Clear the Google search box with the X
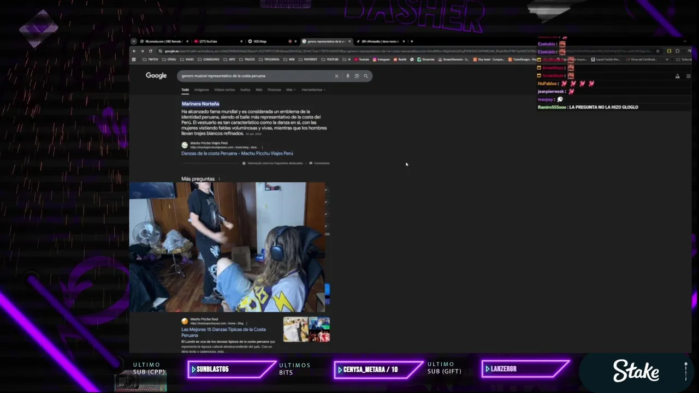Viewport: 699px width, 393px height. point(336,76)
